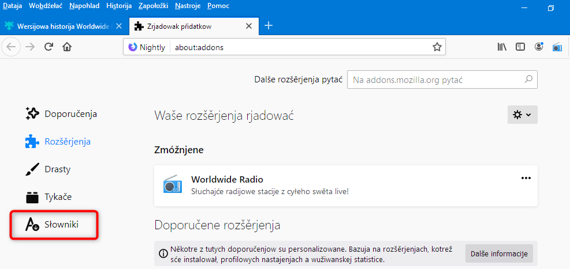Image resolution: width=570 pixels, height=269 pixels.
Task: Bookmark this page with star icon
Action: 437,47
